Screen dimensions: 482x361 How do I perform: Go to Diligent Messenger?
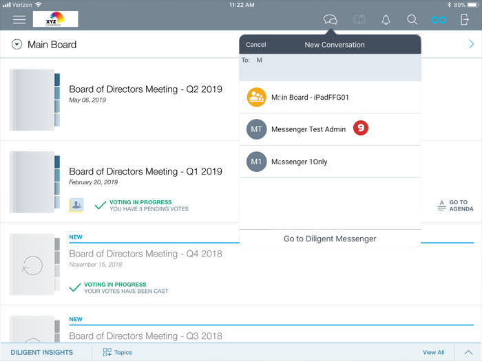pyautogui.click(x=330, y=239)
